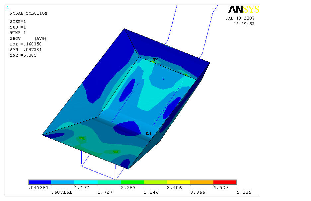Click the 16:29:53 timestamp

[x=244, y=24]
